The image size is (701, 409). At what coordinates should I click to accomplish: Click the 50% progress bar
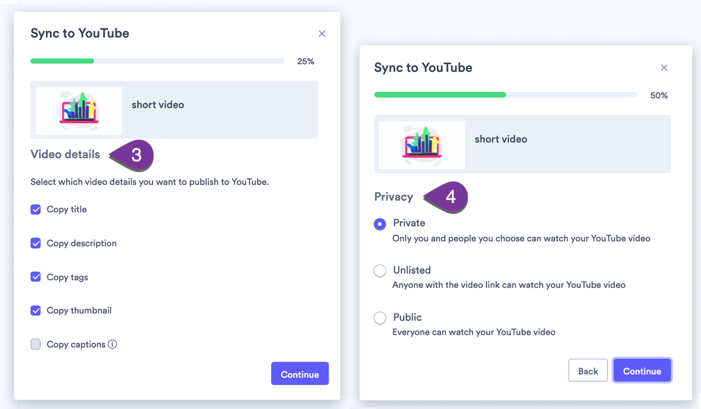click(x=505, y=95)
